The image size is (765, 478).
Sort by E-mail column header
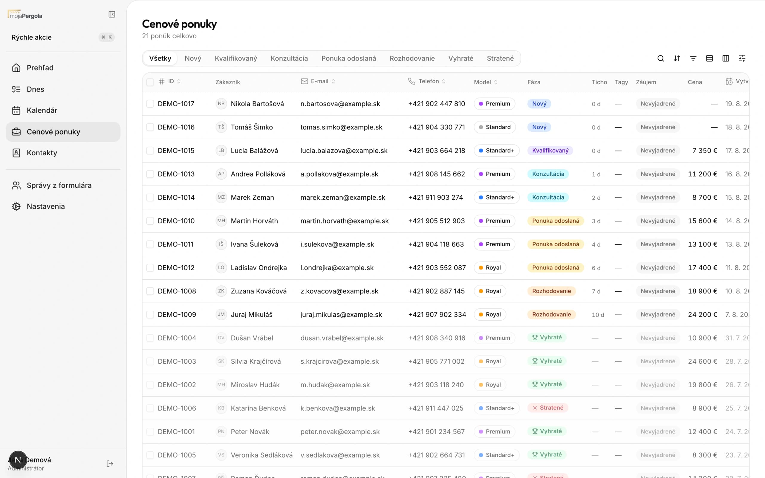pyautogui.click(x=318, y=81)
